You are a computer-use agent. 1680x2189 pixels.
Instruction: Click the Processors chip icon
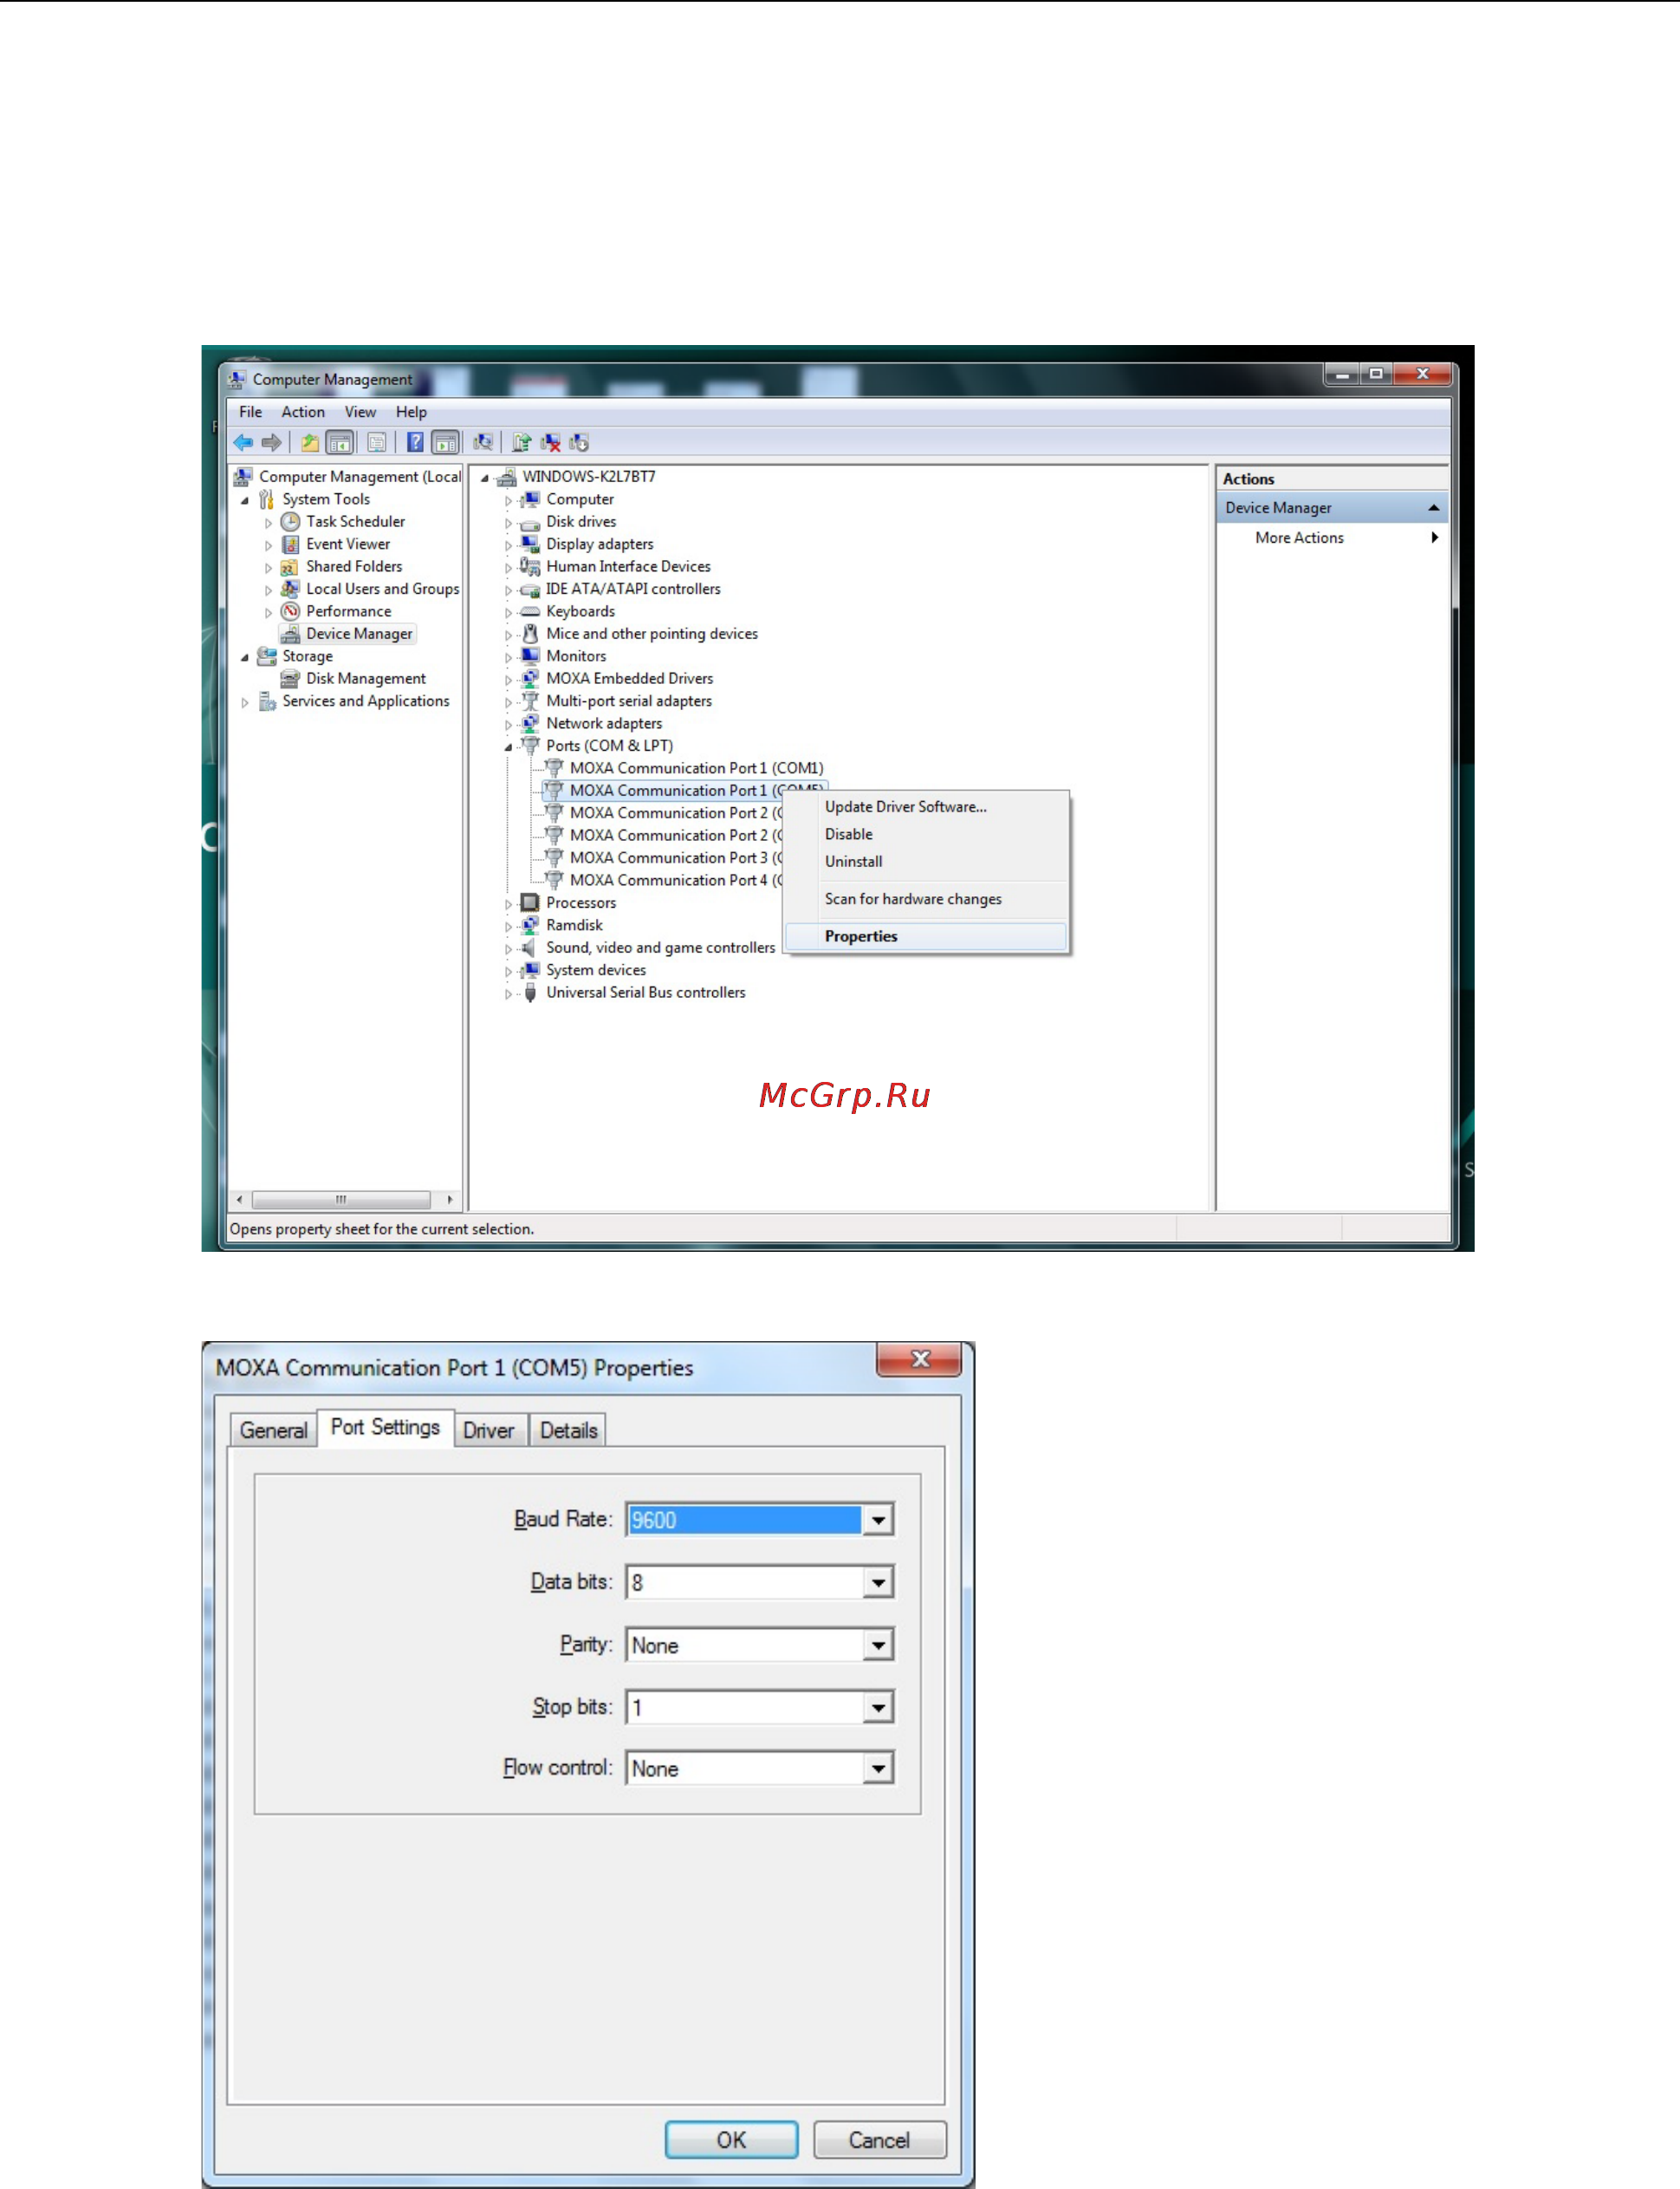(x=530, y=902)
